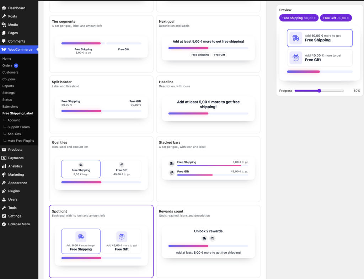Select the Goal tiles layout card

point(101,169)
